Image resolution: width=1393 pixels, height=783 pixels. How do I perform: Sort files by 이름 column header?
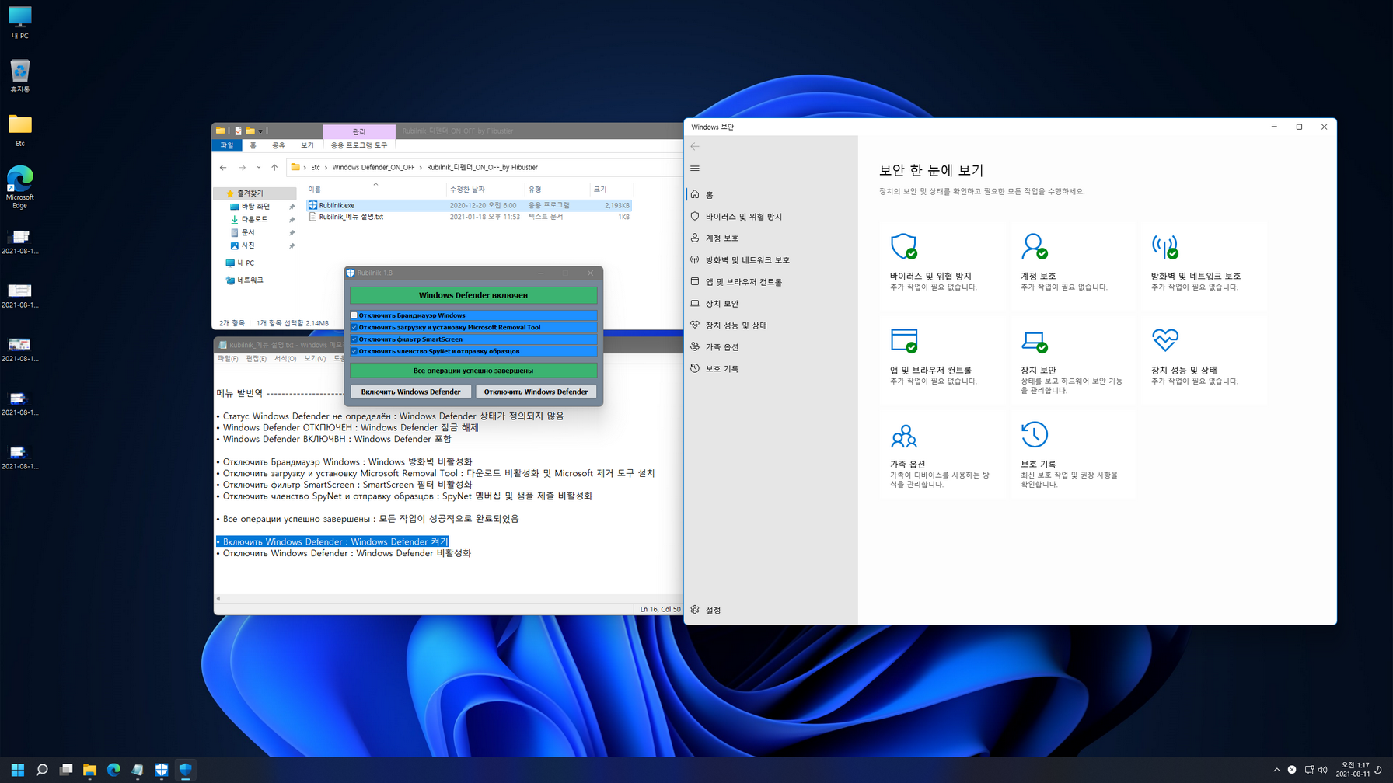point(375,190)
